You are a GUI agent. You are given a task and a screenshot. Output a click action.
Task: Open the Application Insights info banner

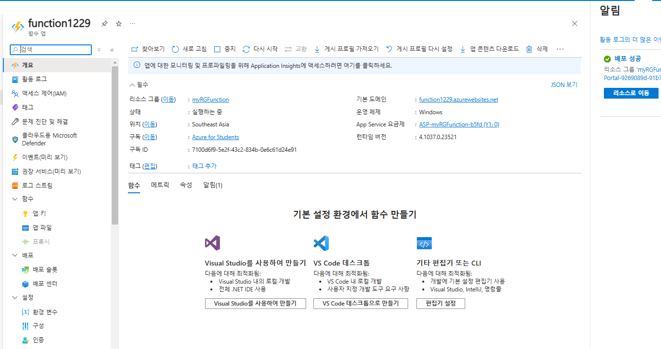point(354,65)
